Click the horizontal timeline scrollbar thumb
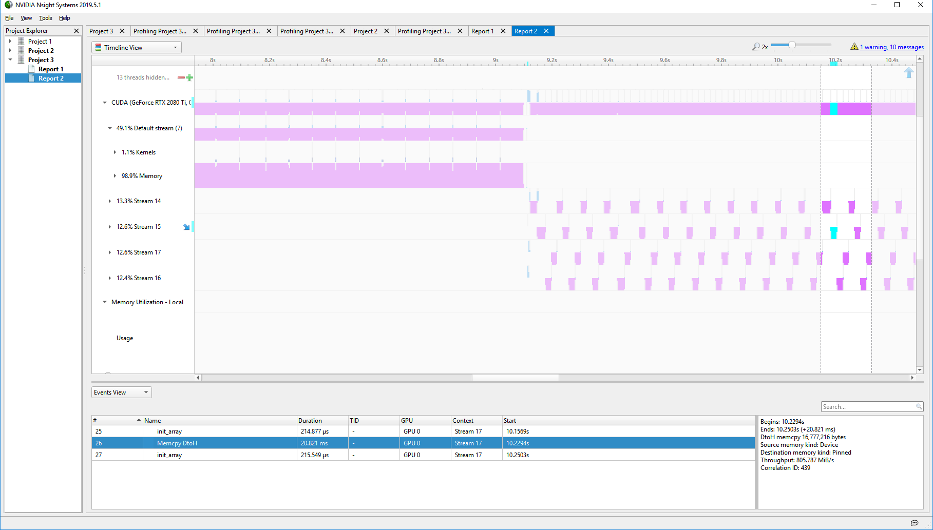 (x=515, y=378)
